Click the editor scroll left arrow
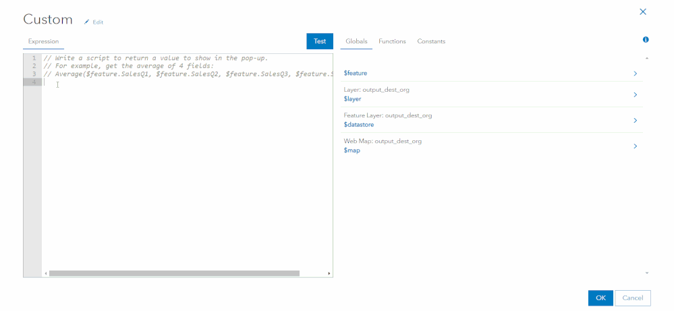The width and height of the screenshot is (674, 311). click(46, 273)
